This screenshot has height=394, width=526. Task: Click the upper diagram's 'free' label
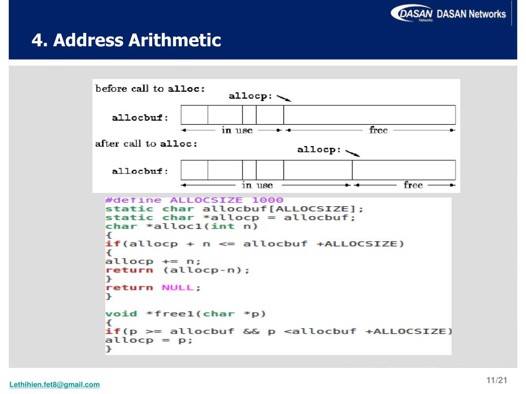[x=379, y=130]
